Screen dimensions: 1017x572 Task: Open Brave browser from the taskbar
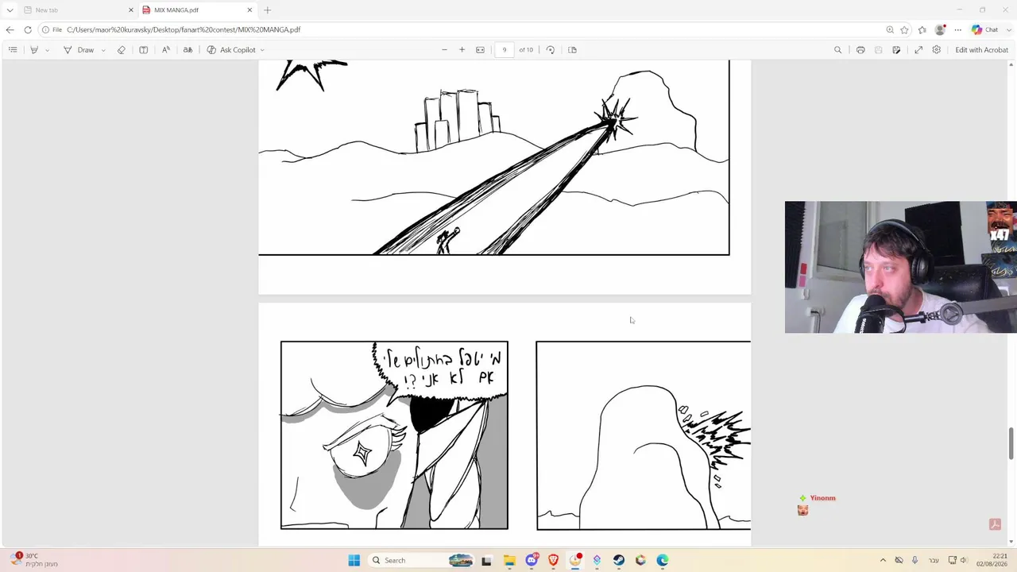[x=553, y=560]
